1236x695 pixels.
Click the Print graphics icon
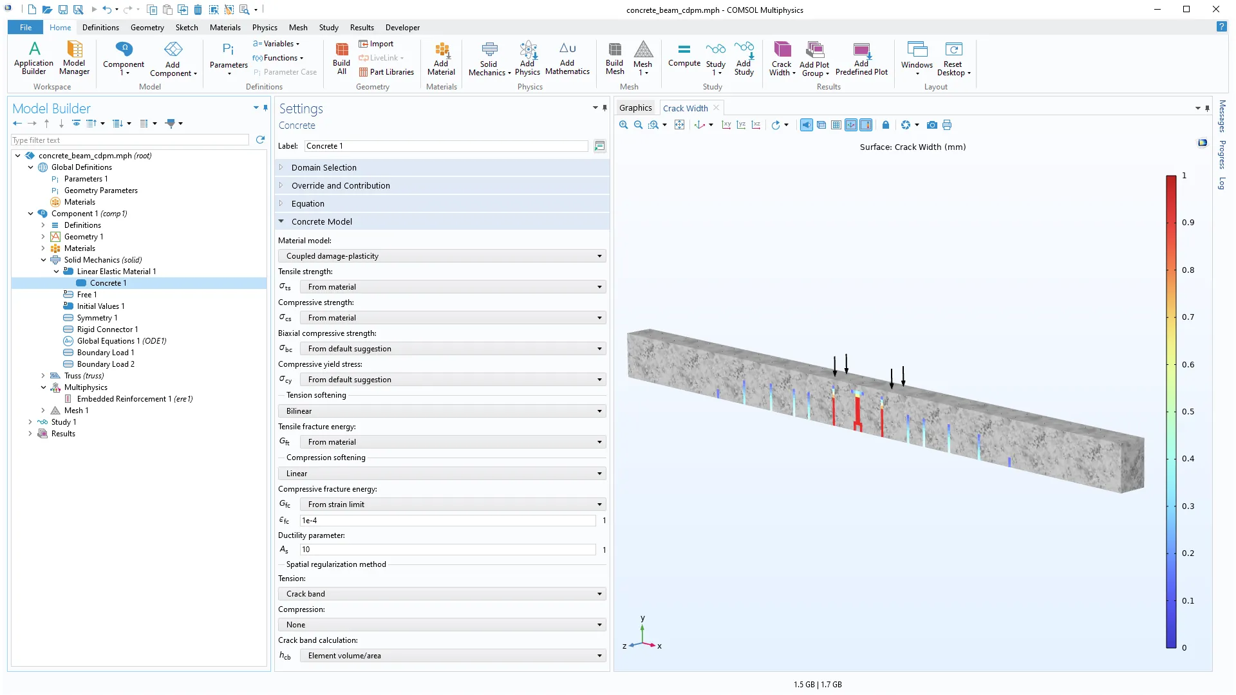[x=946, y=125]
